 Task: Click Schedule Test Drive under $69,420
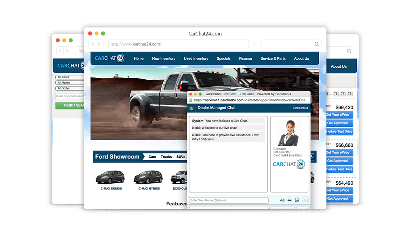[339, 131]
